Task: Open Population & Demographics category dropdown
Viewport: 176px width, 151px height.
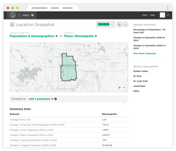Action: [x=34, y=36]
